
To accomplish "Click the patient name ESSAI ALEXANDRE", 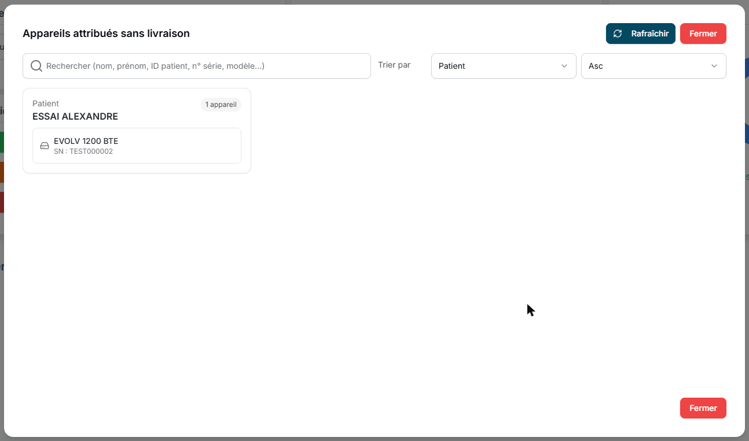I will 75,116.
